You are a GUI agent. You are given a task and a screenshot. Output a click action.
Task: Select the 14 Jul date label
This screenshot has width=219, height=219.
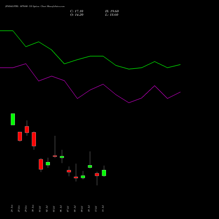coord(103,208)
